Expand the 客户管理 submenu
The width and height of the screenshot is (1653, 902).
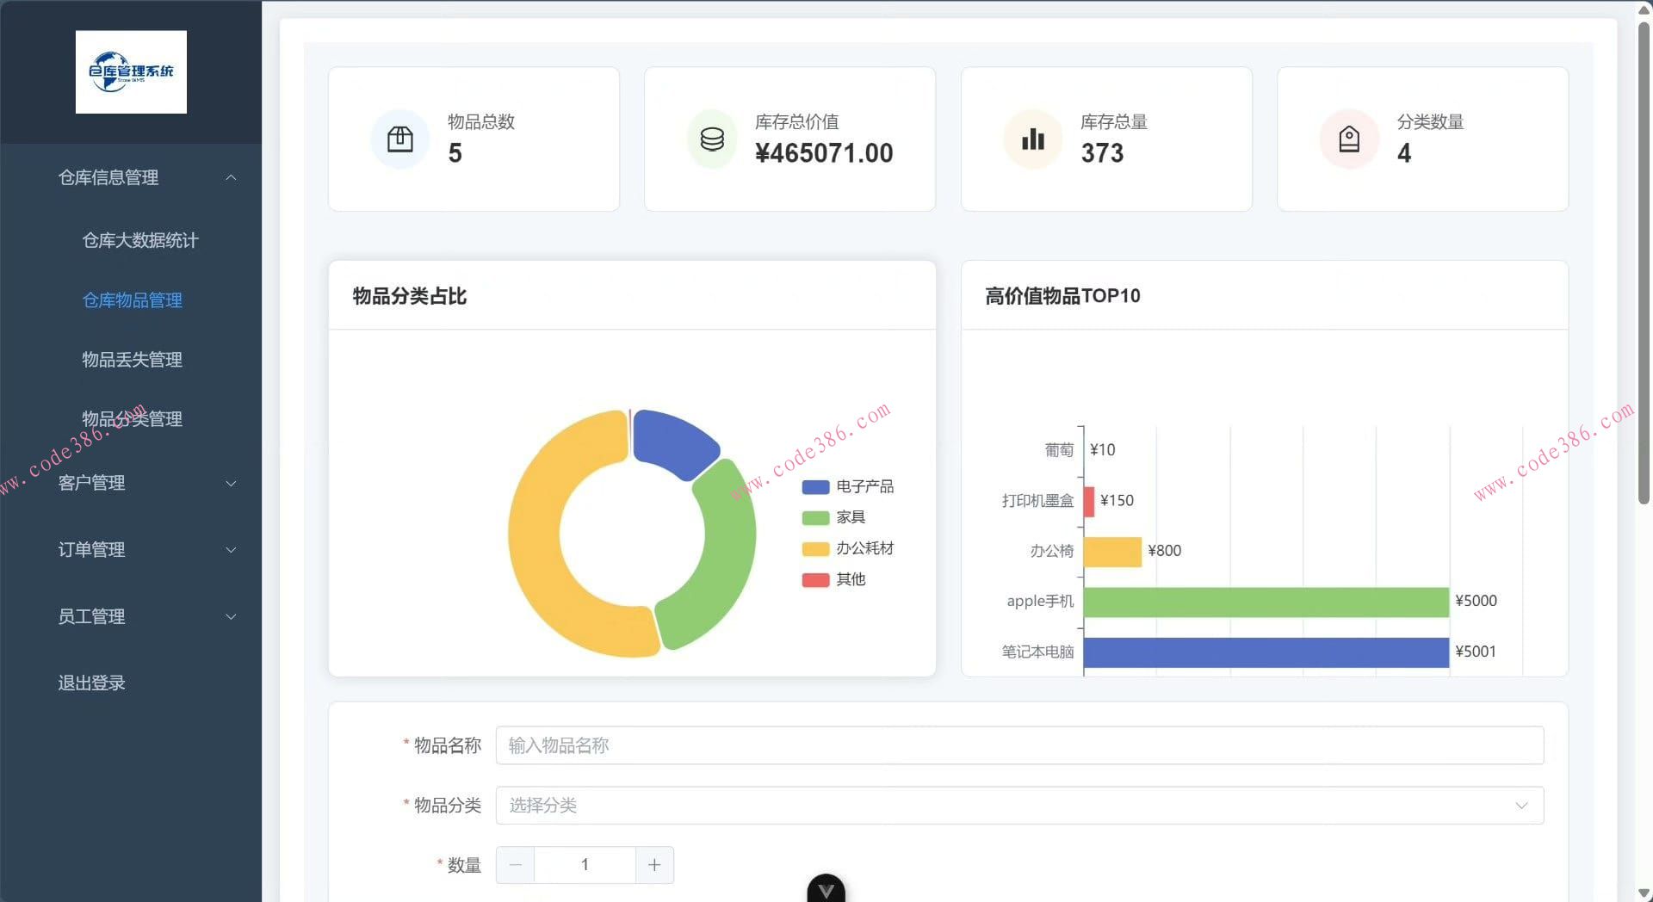coord(146,484)
